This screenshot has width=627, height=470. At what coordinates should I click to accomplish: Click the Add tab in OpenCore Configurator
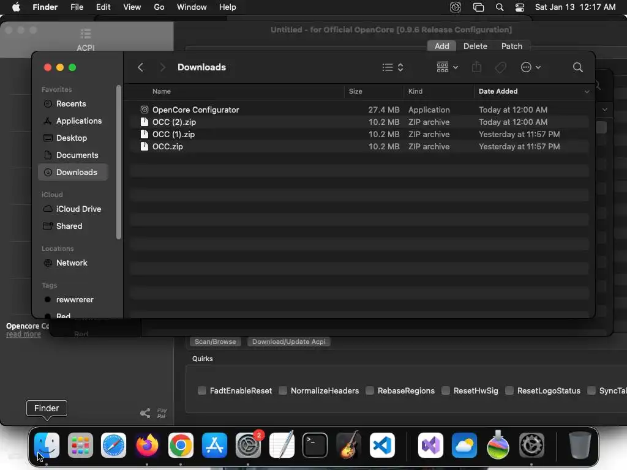(442, 46)
